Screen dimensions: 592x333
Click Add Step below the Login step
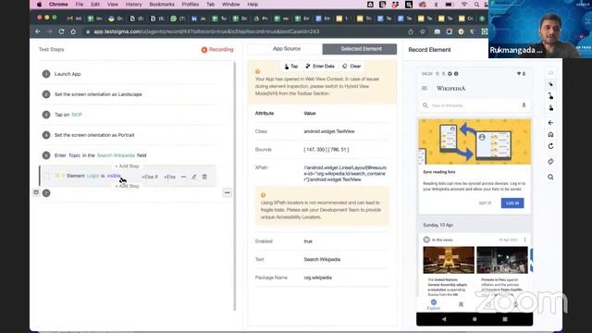128,186
